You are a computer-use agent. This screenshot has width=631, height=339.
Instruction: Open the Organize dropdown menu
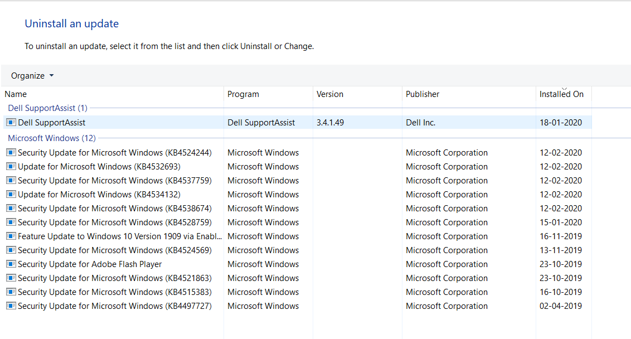point(32,76)
